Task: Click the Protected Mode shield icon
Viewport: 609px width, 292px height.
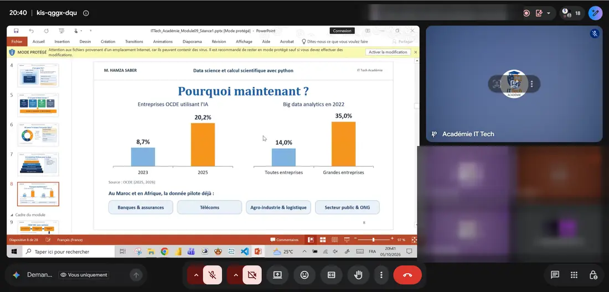Action: [x=12, y=52]
